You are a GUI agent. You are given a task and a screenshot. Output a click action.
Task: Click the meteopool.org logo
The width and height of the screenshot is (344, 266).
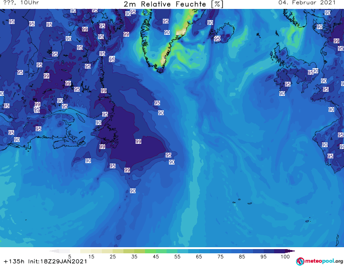coord(320,261)
